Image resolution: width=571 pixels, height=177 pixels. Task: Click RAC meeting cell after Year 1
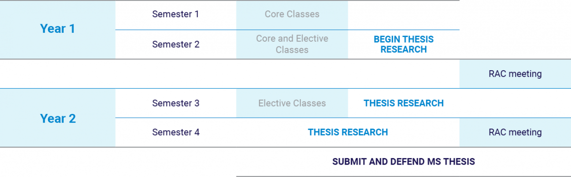tap(515, 74)
